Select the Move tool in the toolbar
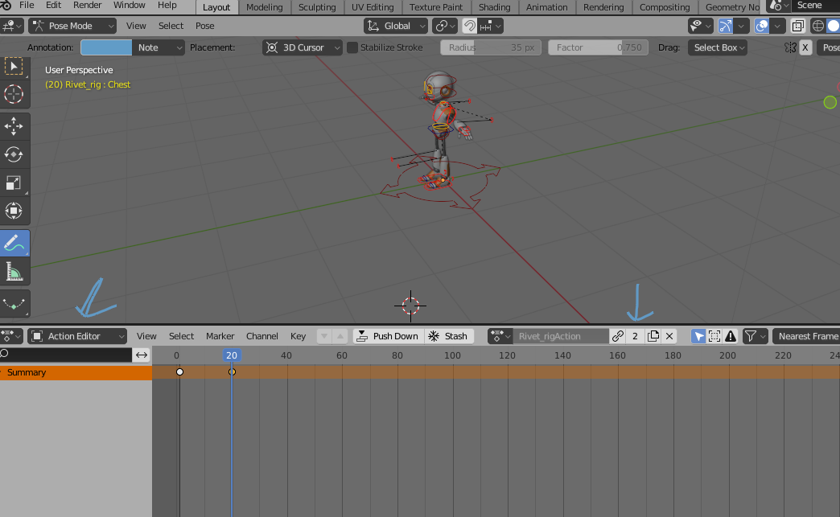 (14, 125)
